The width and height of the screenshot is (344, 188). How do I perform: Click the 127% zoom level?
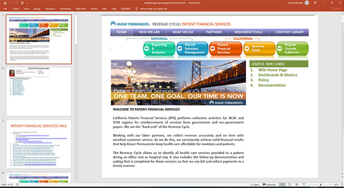(x=336, y=185)
